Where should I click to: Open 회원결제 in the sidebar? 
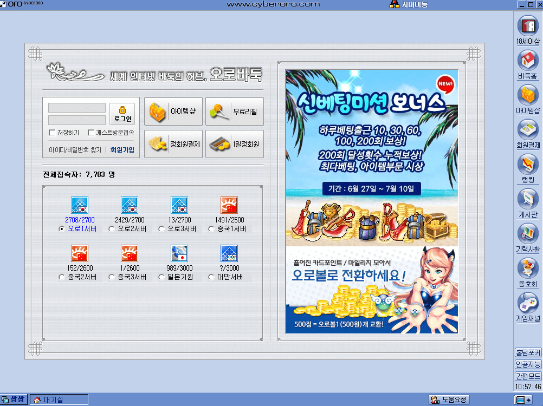[x=528, y=130]
